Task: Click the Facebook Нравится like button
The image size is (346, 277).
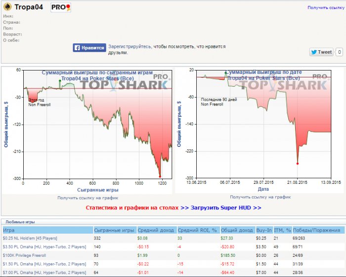Action: [89, 48]
